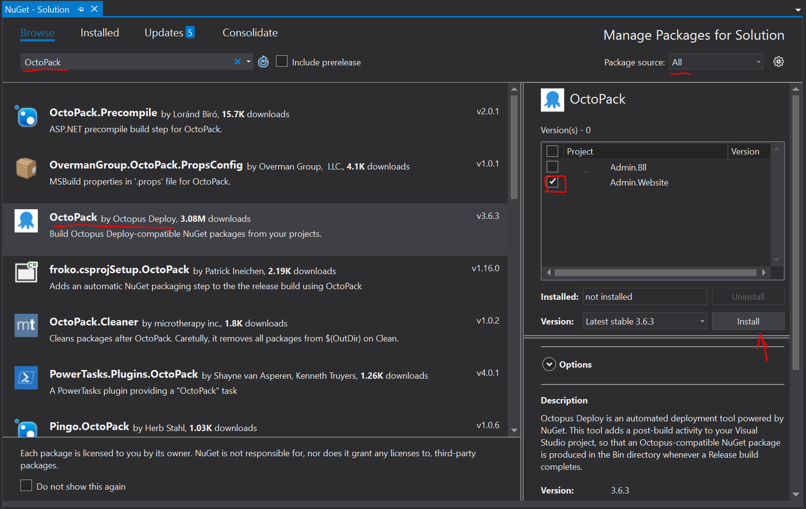The height and width of the screenshot is (509, 806).
Task: Click the v4.0.1 version of PowerTasks.Plugins.OctoPack
Action: pyautogui.click(x=488, y=373)
